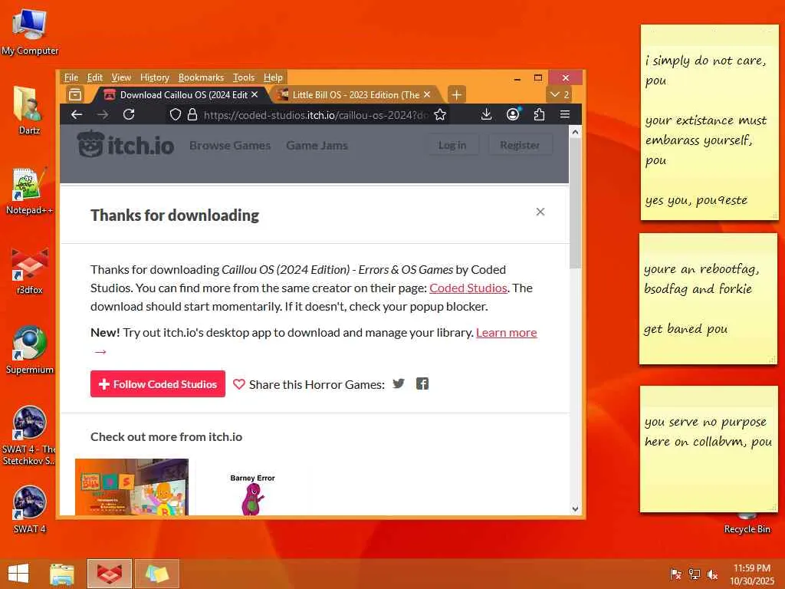The width and height of the screenshot is (785, 589).
Task: Click Follow Coded Studios button
Action: click(158, 384)
